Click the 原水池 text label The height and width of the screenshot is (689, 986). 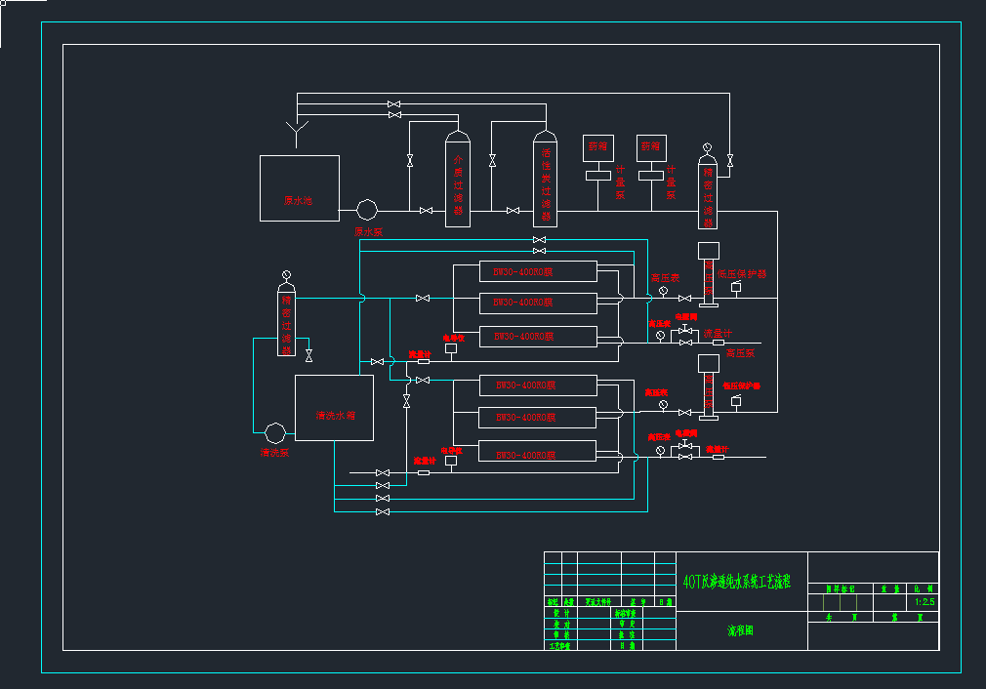point(298,200)
